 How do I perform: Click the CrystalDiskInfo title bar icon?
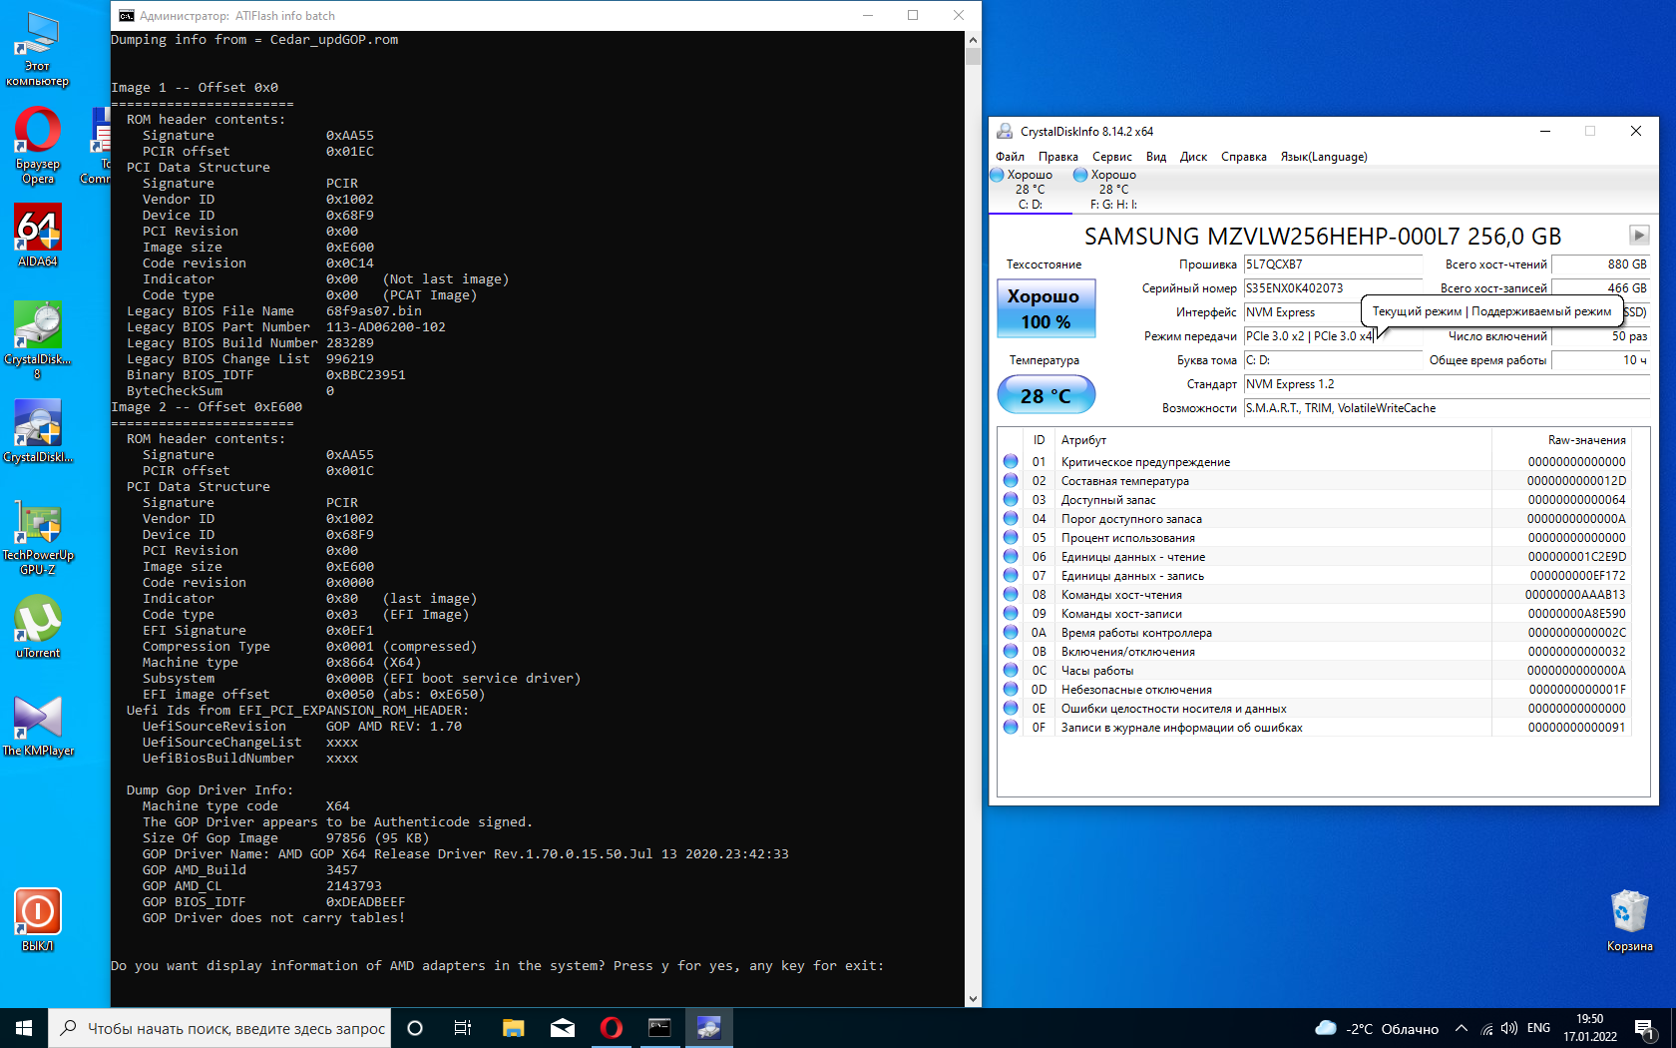coord(1004,131)
